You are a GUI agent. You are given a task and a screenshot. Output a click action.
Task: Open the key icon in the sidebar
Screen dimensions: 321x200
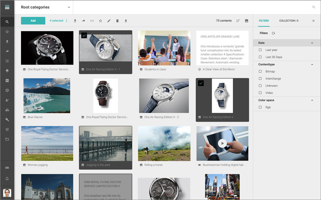[7, 120]
